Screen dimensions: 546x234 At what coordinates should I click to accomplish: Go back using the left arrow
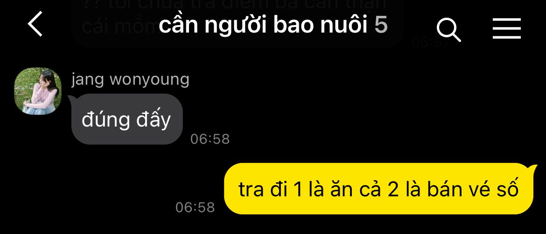[35, 24]
